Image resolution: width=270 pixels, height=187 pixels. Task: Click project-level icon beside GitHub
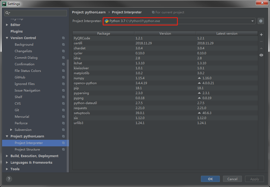pyautogui.click(x=63, y=77)
